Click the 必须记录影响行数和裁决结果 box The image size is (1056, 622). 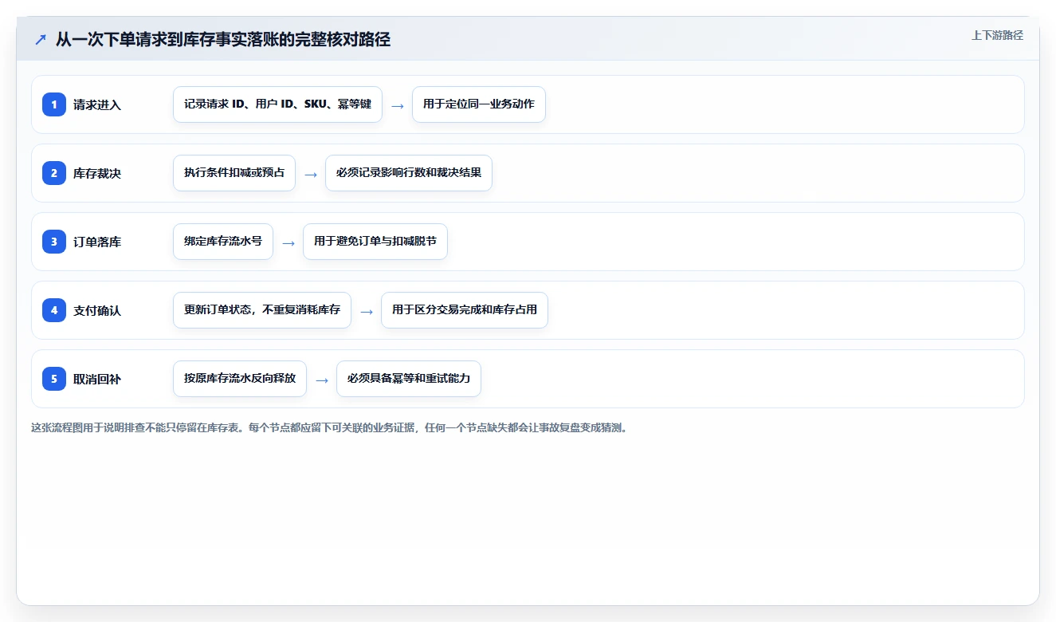pyautogui.click(x=409, y=173)
